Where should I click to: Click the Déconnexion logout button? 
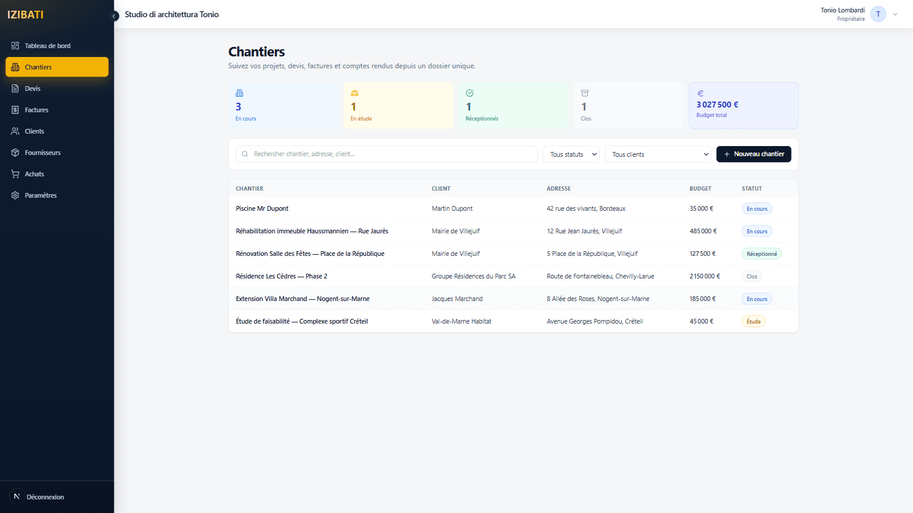(45, 497)
